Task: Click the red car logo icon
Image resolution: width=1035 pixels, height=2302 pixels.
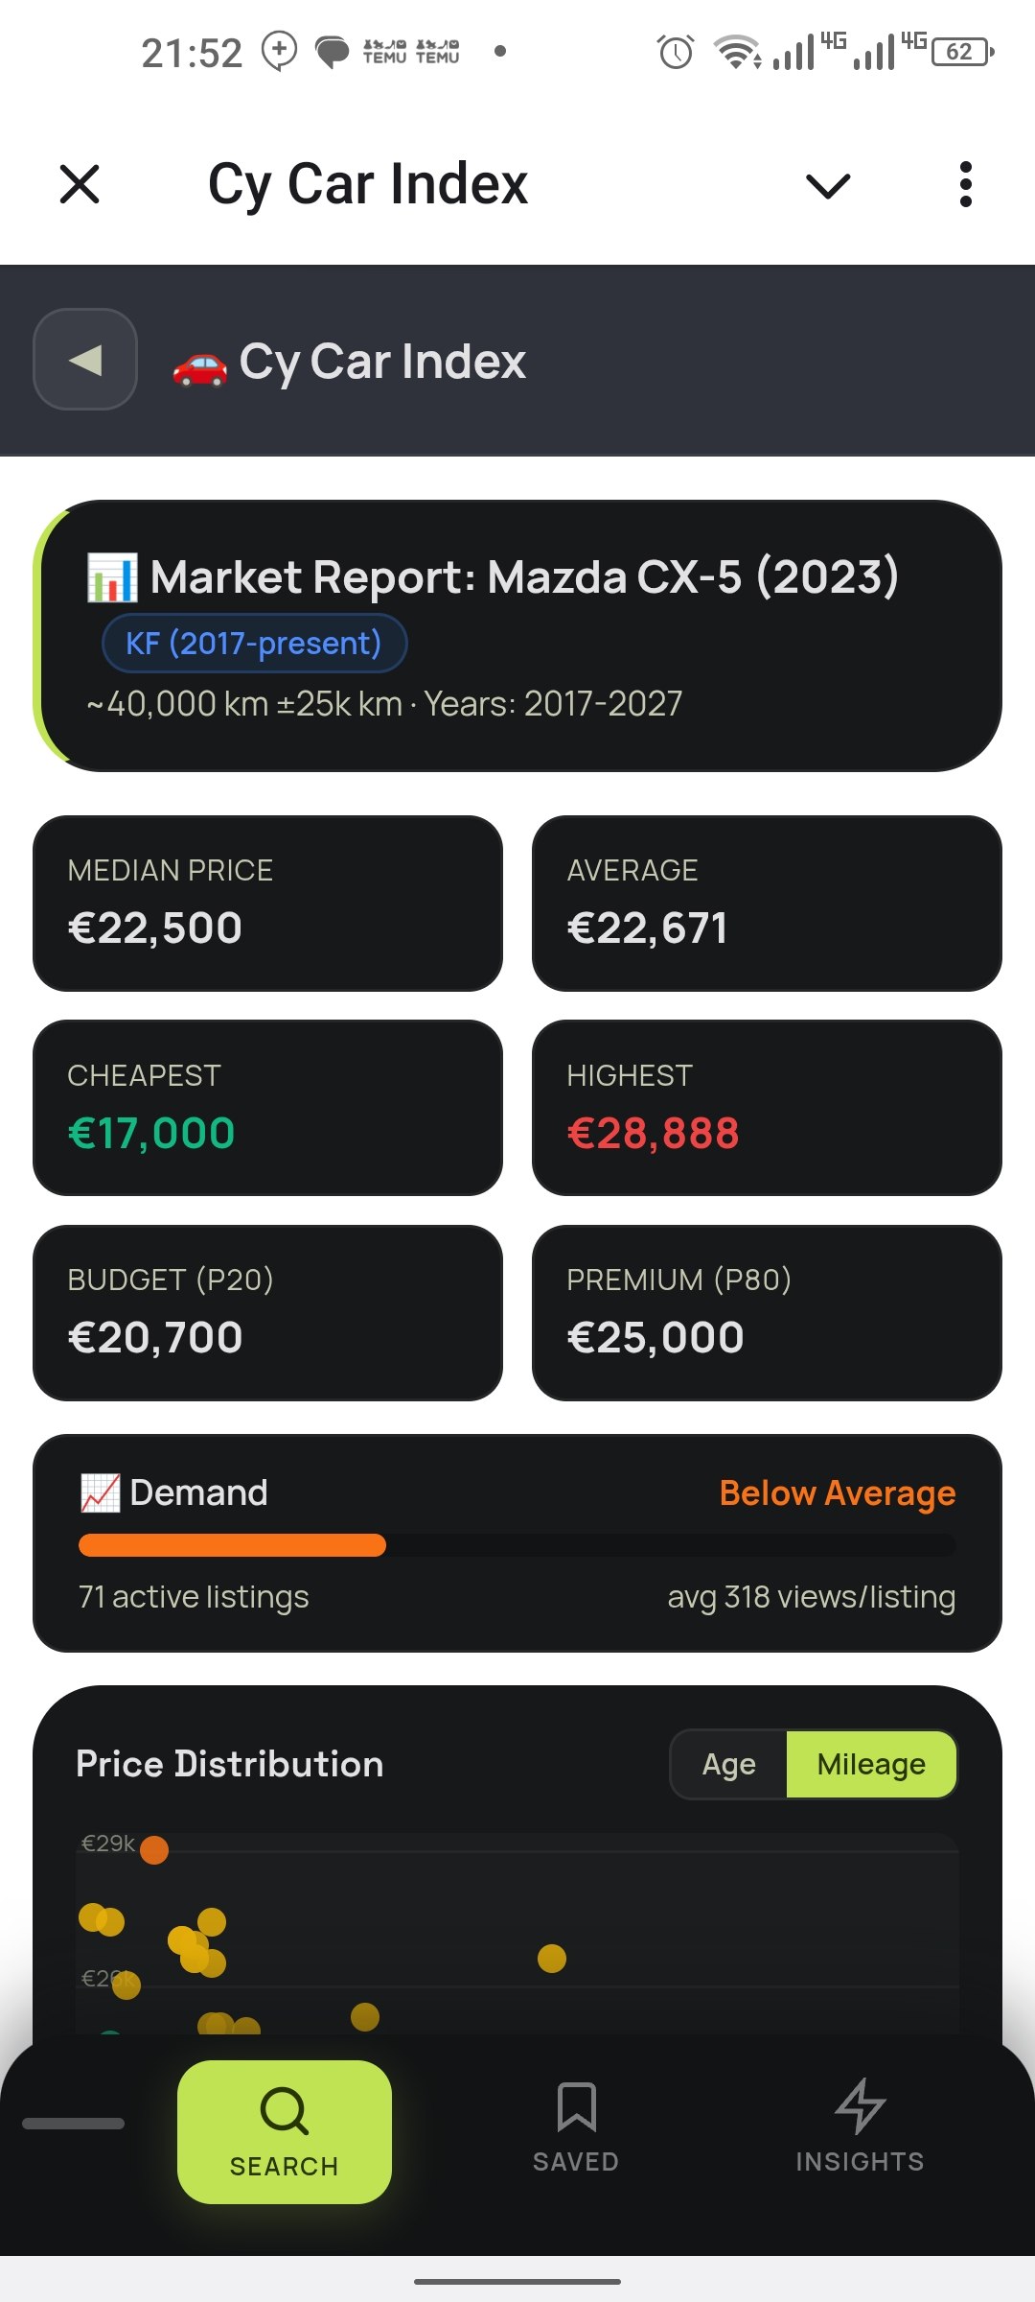Action: [199, 365]
